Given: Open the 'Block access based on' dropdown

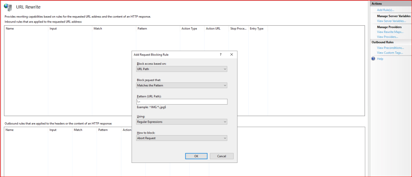Looking at the screenshot, I should coord(182,69).
